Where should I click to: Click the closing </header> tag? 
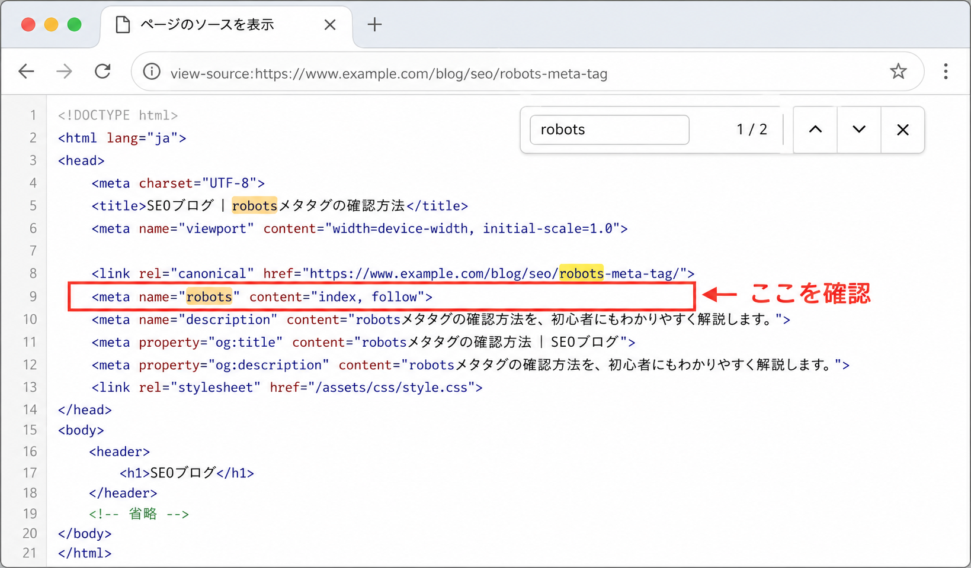pyautogui.click(x=123, y=493)
